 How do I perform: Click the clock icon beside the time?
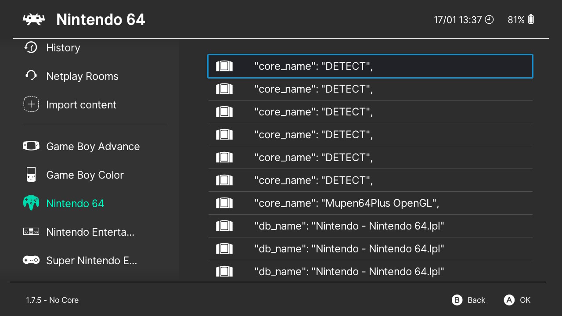(489, 20)
